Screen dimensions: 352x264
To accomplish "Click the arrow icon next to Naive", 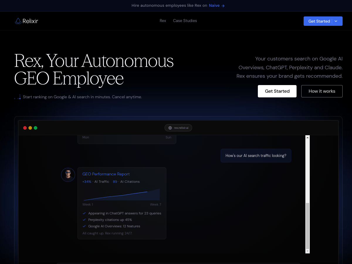I will [223, 6].
